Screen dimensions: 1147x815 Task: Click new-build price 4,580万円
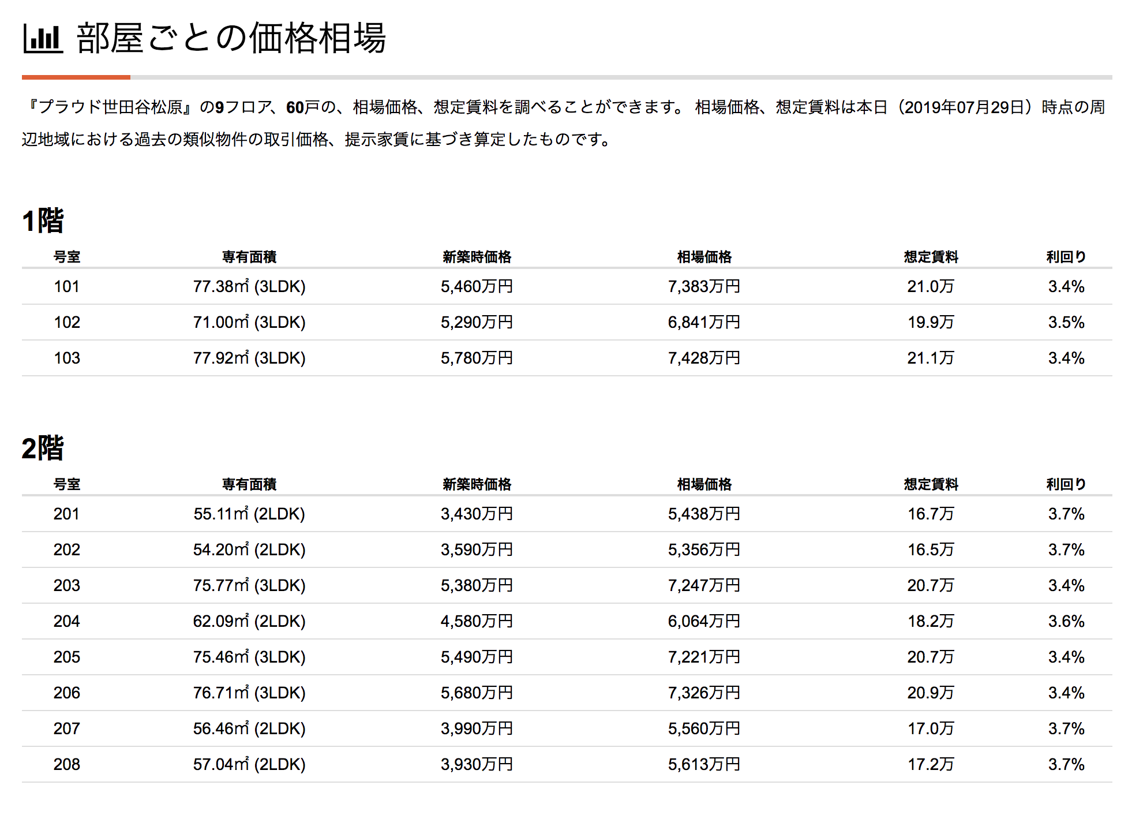tap(477, 621)
